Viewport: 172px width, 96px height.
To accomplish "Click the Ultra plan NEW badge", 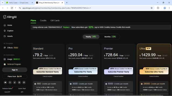I will [x=148, y=49].
